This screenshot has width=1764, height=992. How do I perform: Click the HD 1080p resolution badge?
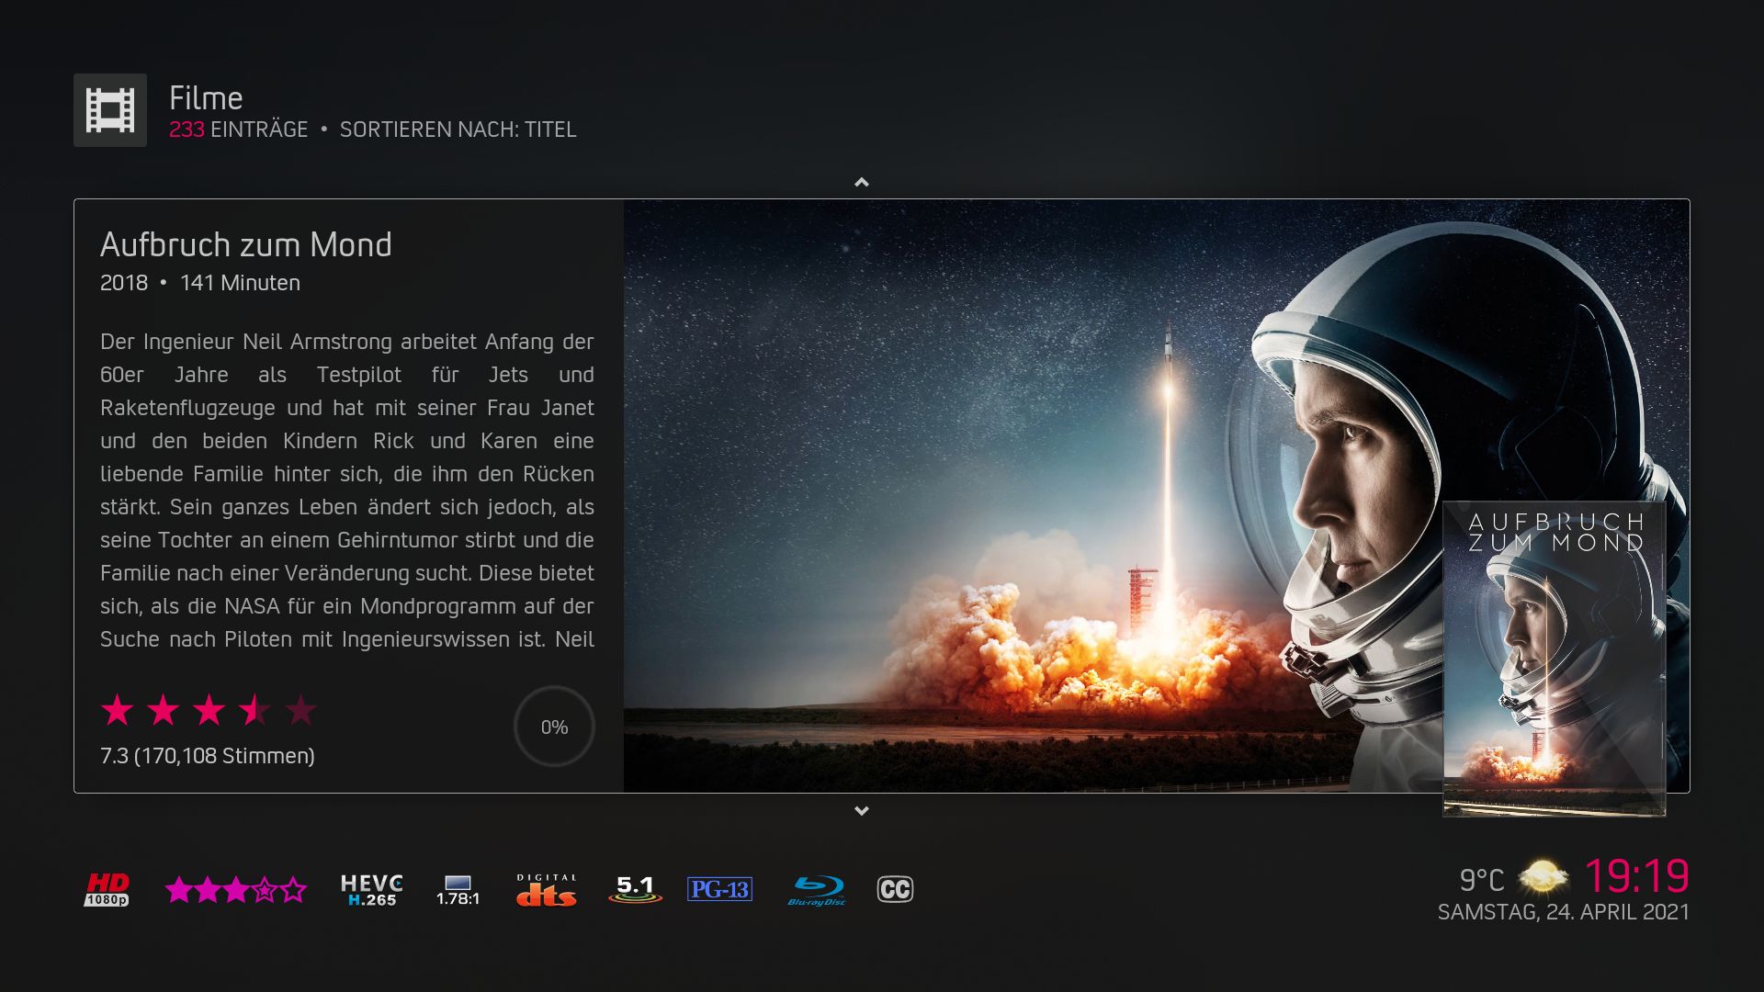[107, 889]
